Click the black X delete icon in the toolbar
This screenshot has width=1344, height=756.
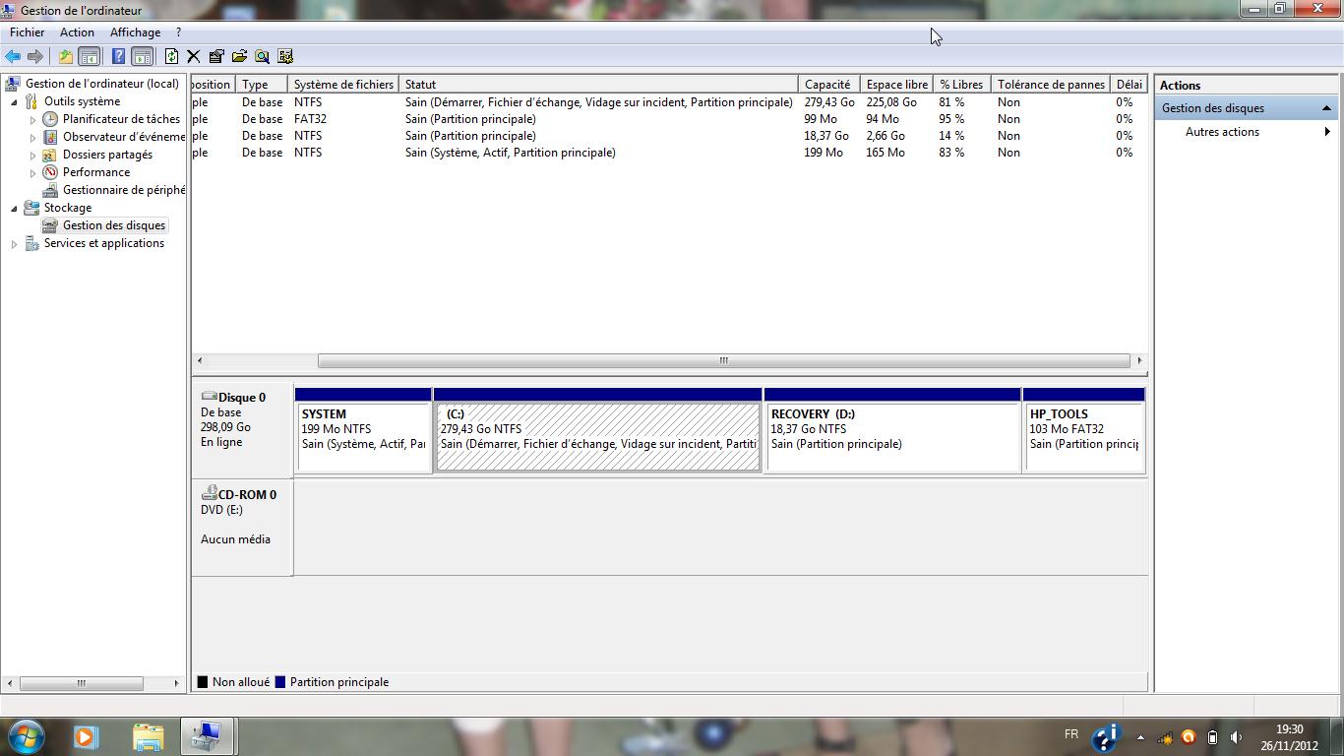coord(194,56)
